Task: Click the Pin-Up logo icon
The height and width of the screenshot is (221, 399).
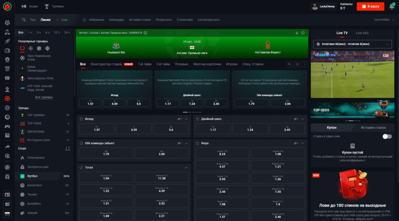Action: coord(7,6)
